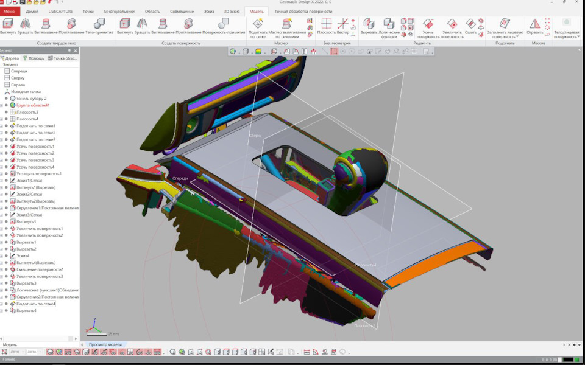This screenshot has height=365, width=585.
Task: Toggle visibility of Плоскость4
Action: tap(6, 119)
